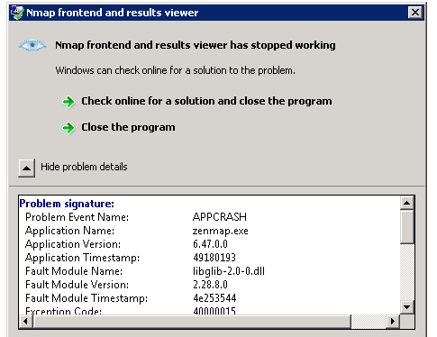This screenshot has height=337, width=437.
Task: Click the 49180193 application timestamp value
Action: pos(214,258)
